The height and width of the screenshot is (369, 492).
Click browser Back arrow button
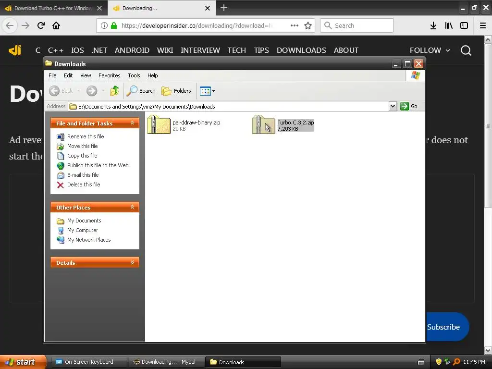(x=10, y=25)
